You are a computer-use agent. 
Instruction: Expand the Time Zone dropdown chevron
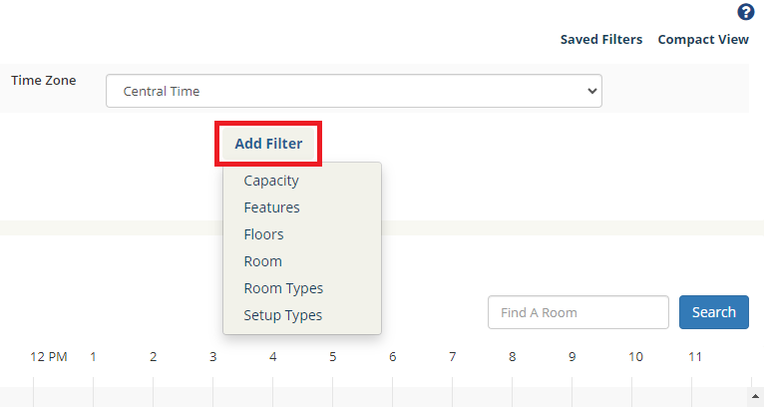pyautogui.click(x=592, y=91)
